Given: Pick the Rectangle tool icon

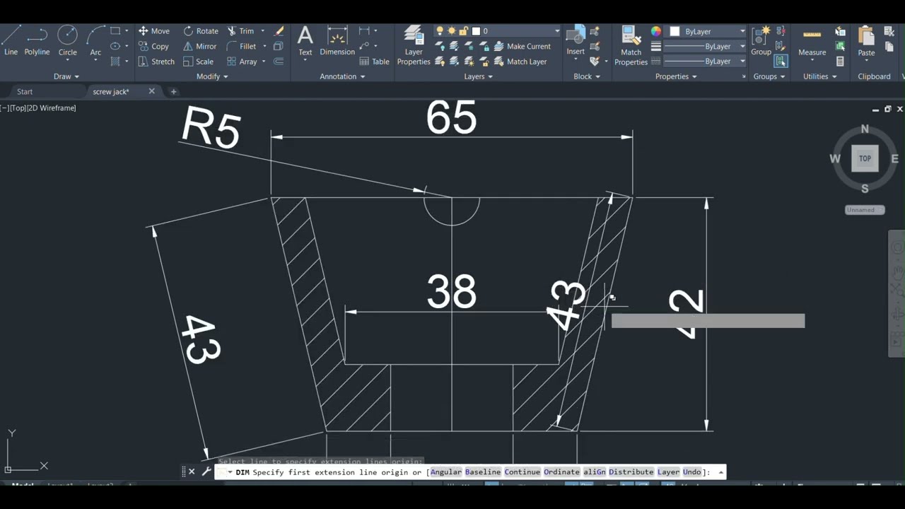Looking at the screenshot, I should 115,31.
